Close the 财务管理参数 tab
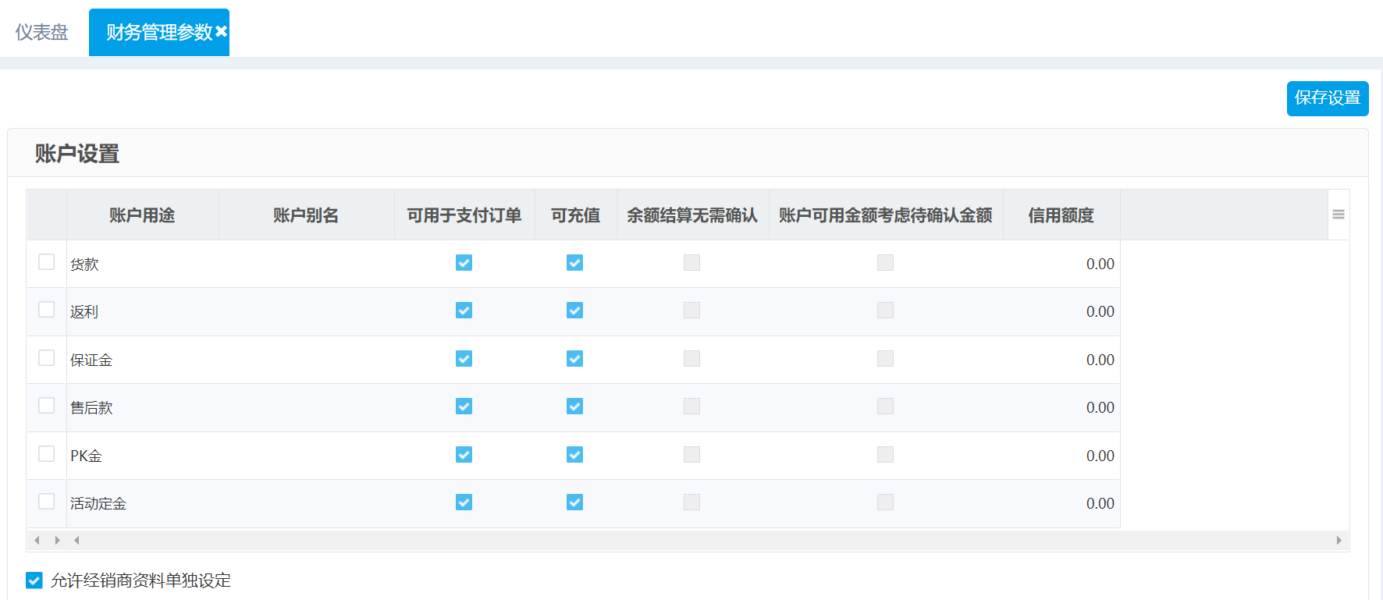 click(222, 32)
